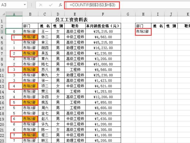Select column H header
This screenshot has width=190, height=143.
pos(143,14)
